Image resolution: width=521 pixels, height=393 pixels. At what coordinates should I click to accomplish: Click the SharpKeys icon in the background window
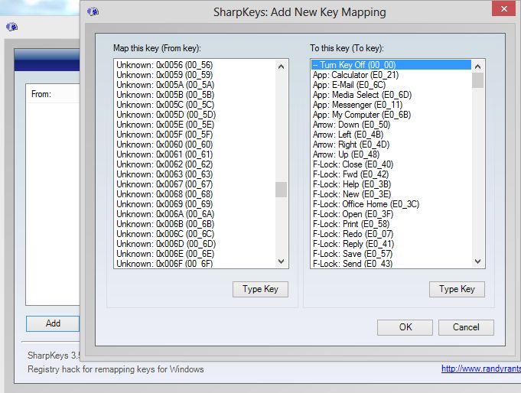tap(12, 27)
